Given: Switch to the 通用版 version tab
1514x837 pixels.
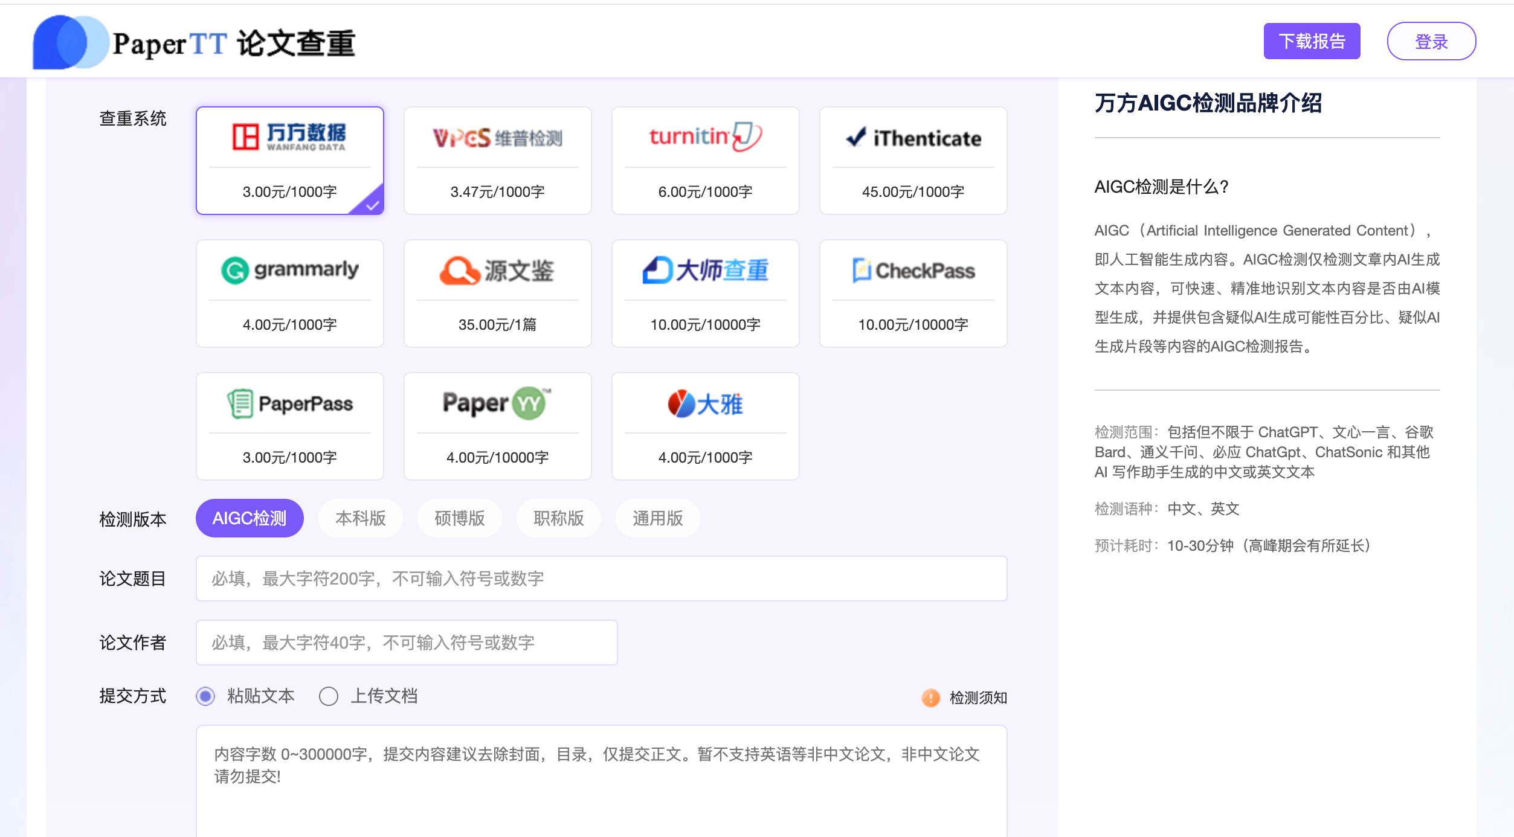Looking at the screenshot, I should coord(658,518).
